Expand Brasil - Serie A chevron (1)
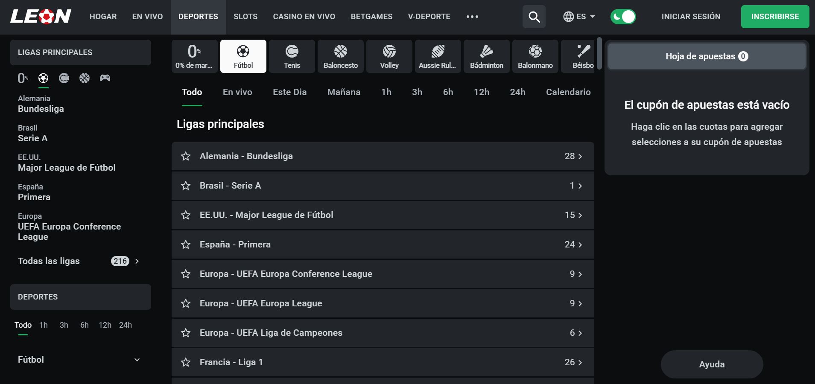 pyautogui.click(x=580, y=186)
